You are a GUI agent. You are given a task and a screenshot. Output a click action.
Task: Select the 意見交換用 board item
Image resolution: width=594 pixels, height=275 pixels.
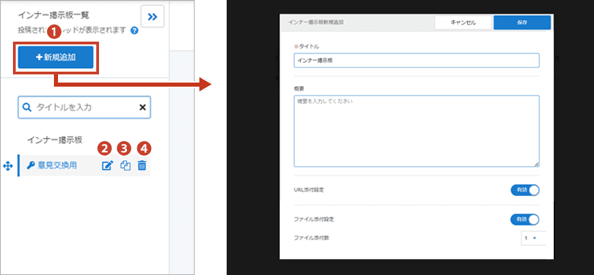(57, 165)
